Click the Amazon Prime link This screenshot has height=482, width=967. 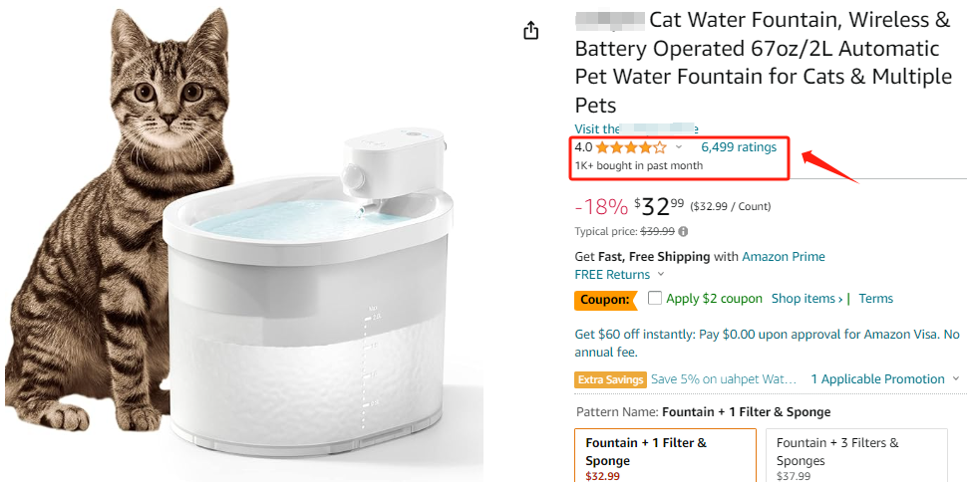coord(784,256)
